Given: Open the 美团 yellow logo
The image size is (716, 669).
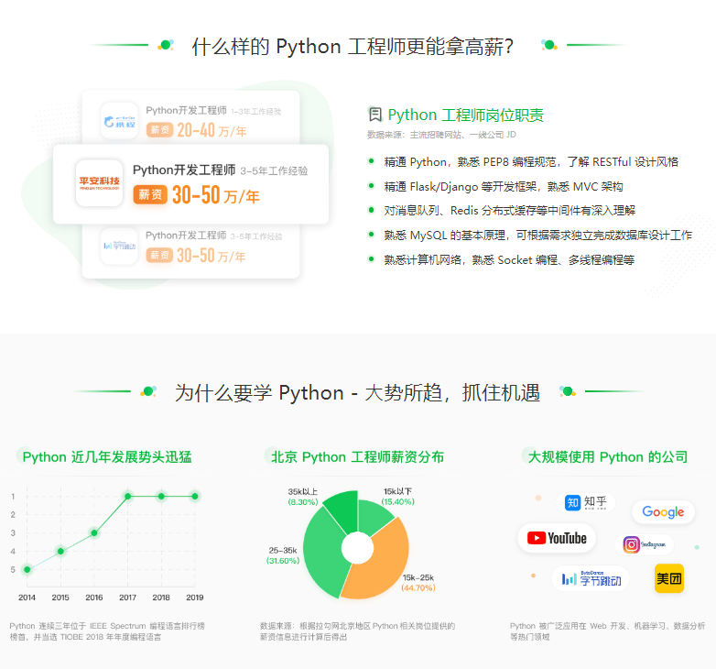Looking at the screenshot, I should click(x=669, y=578).
